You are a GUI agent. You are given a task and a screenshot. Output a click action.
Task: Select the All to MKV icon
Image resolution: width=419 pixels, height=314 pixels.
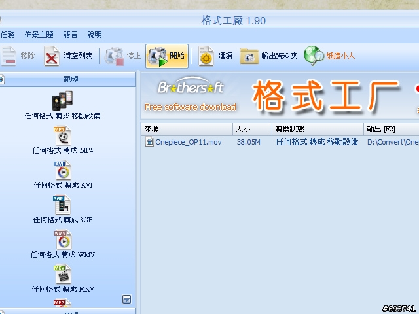point(63,274)
